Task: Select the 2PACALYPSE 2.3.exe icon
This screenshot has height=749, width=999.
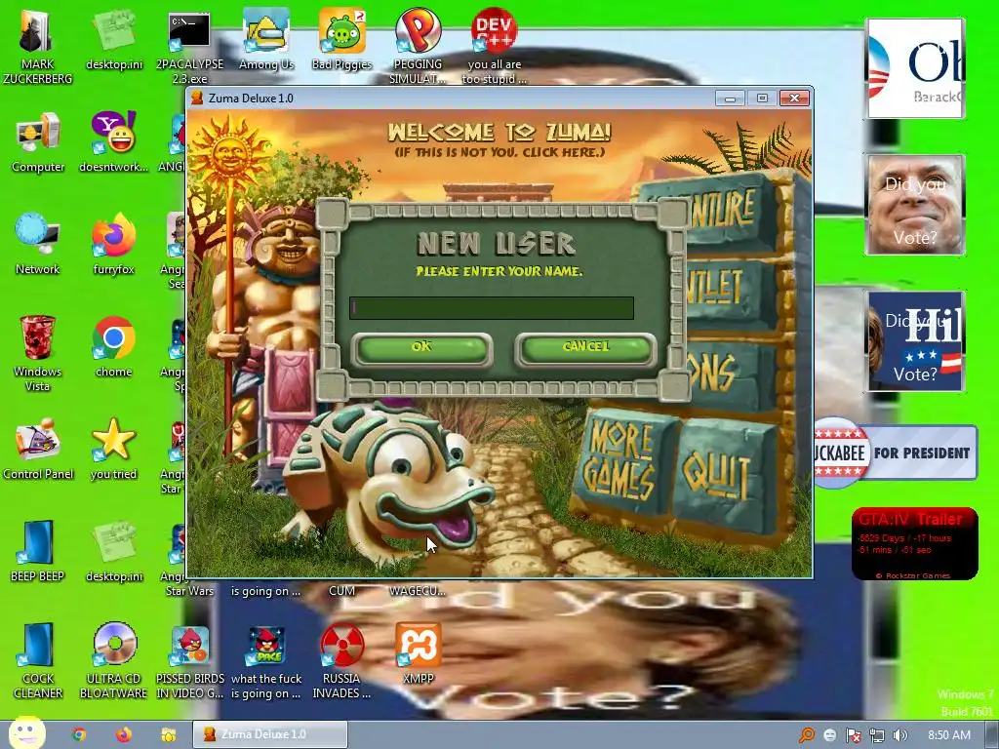Action: (x=189, y=48)
